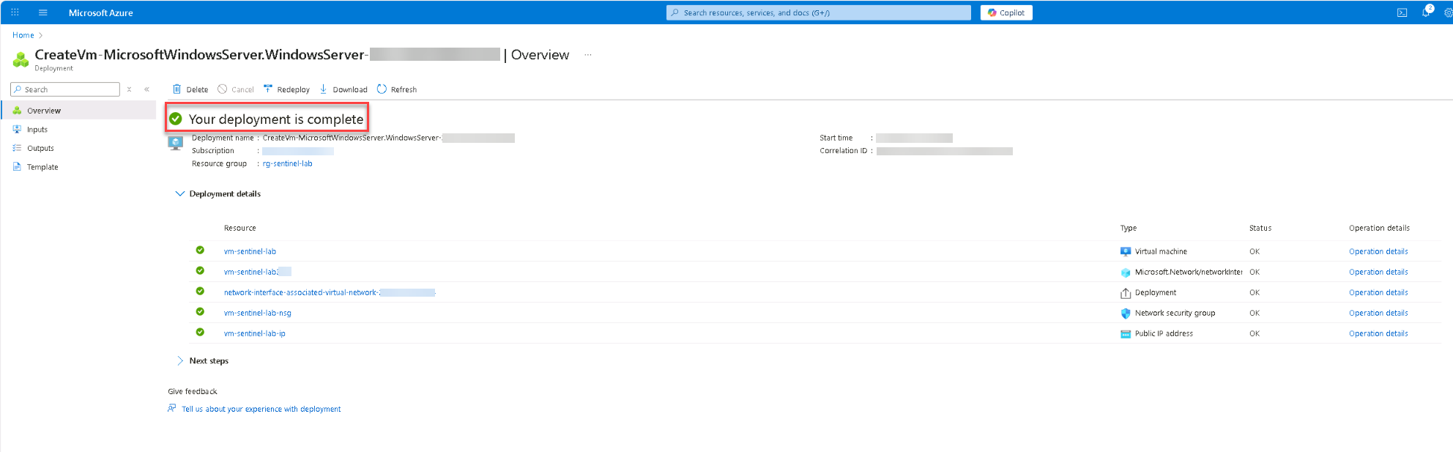1453x452 pixels.
Task: Open the vm-sentinel-lab-ip resource
Action: (x=254, y=334)
